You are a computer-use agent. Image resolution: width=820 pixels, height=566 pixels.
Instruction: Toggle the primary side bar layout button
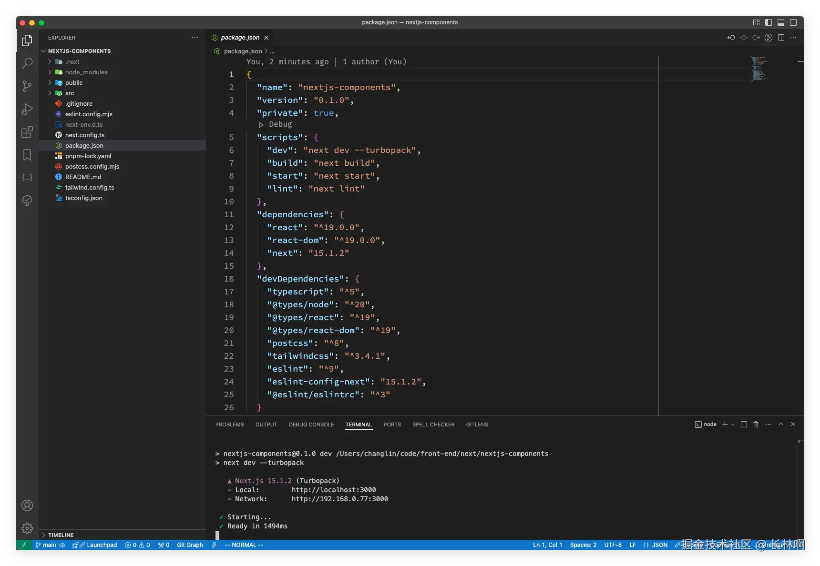(769, 22)
